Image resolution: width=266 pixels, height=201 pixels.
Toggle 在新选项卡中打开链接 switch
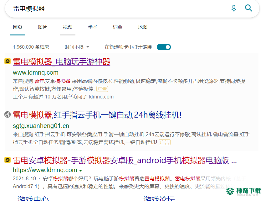coord(164,47)
